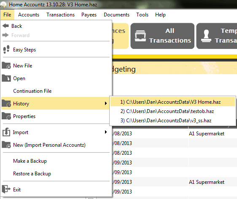Click the All Transactions inbox icon

(140, 36)
